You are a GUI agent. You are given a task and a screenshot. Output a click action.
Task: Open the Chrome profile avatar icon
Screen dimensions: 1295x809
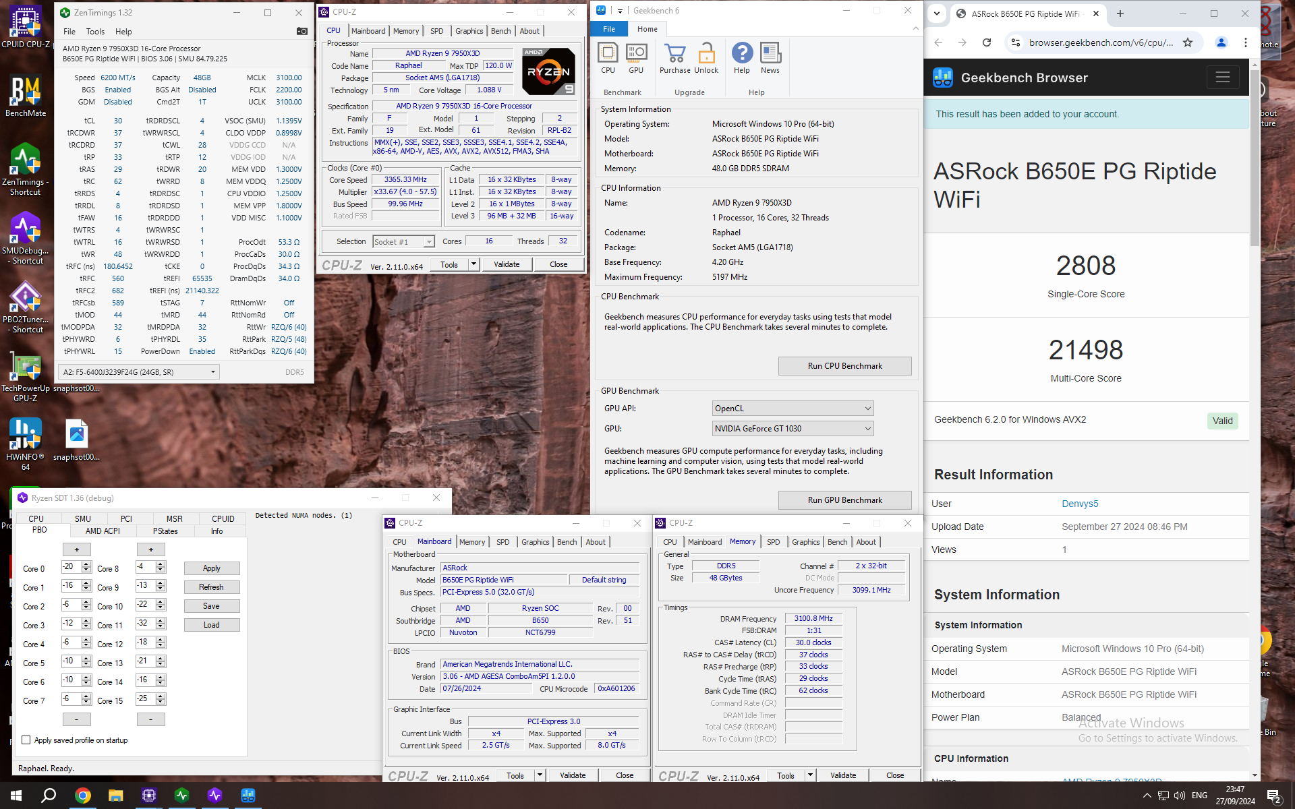(1221, 42)
